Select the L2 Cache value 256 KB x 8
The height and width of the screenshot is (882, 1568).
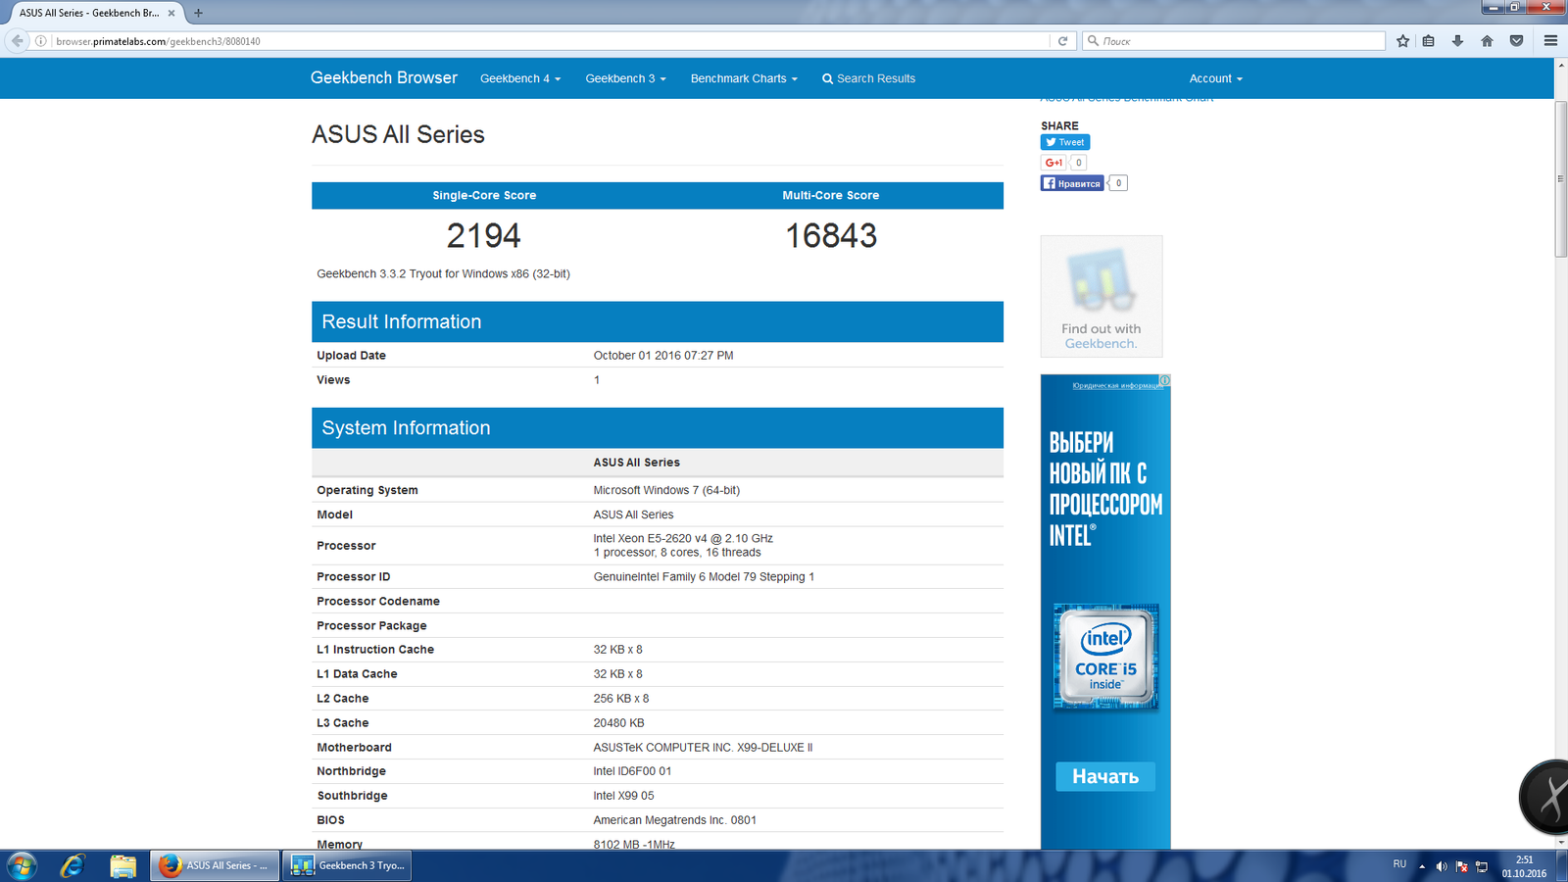coord(621,699)
